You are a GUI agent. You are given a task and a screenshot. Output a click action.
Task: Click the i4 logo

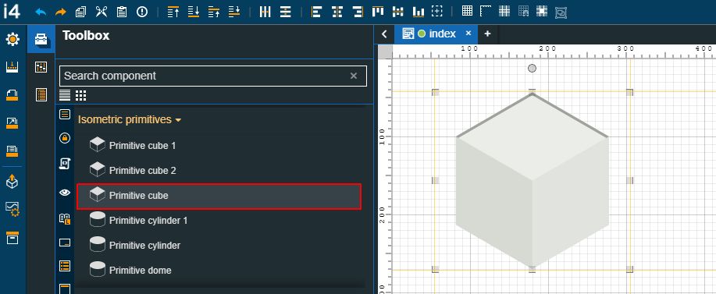(12, 12)
